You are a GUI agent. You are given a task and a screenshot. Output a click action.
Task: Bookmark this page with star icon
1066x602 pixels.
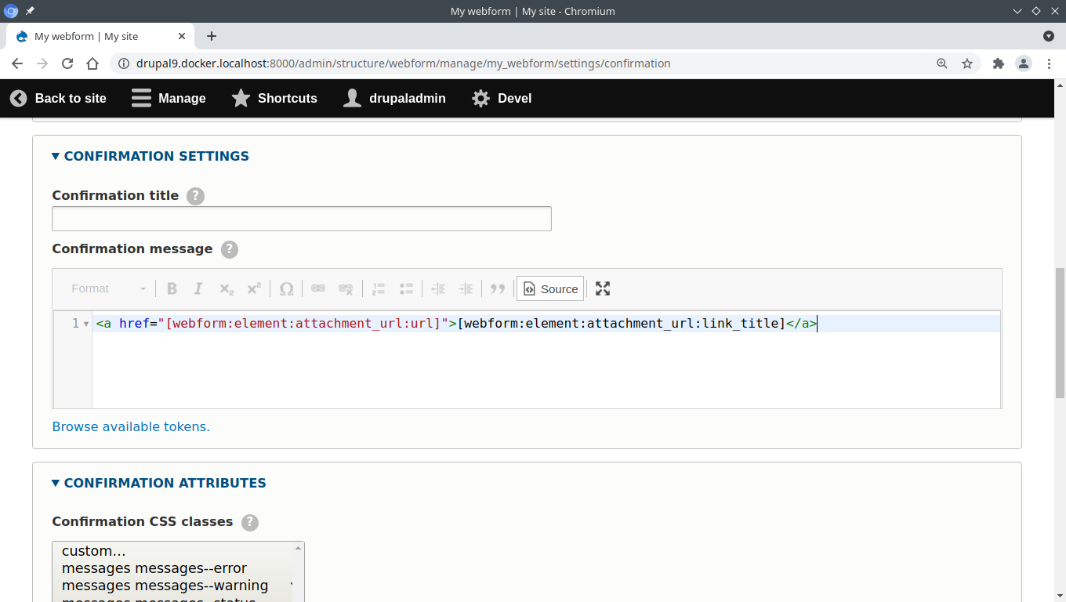point(967,63)
